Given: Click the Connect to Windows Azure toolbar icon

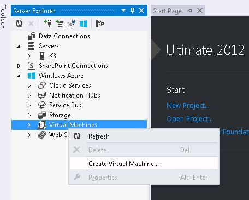Looking at the screenshot, I should (84, 24).
